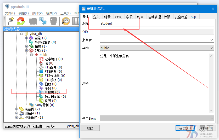Click the plug connection icon in toolbar
Viewport: 219px width, 140px height.
point(10,21)
